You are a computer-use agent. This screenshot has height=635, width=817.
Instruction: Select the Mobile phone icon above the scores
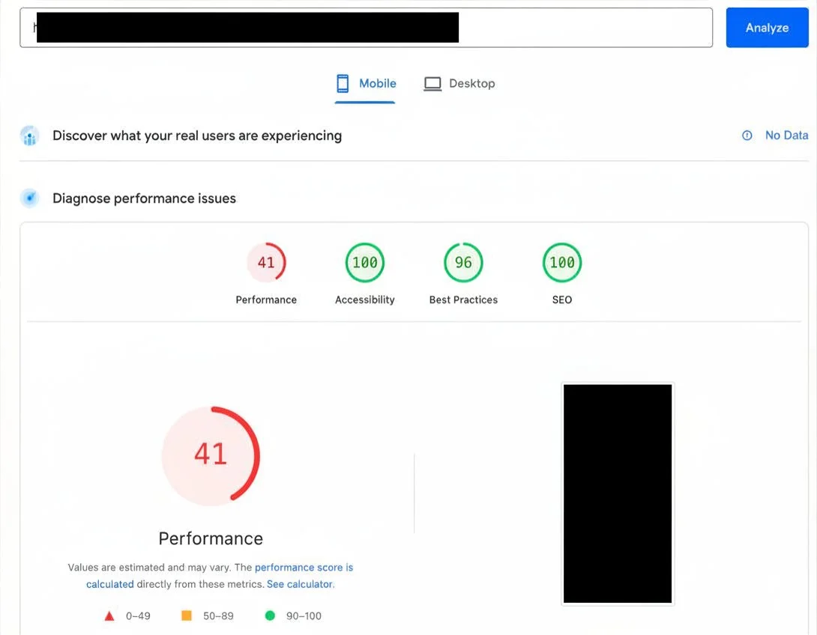coord(342,83)
